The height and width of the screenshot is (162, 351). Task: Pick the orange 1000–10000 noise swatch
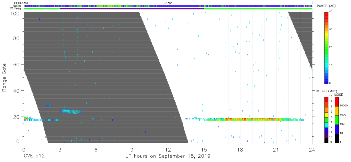336,111
